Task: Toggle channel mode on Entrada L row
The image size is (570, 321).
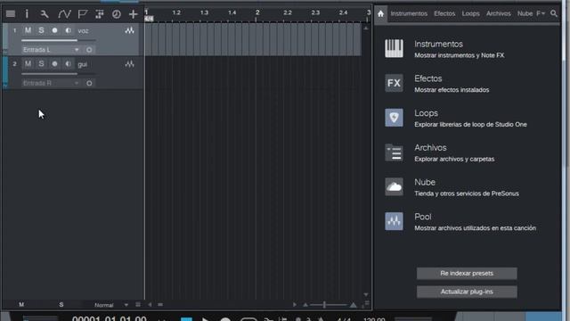Action: pos(89,50)
